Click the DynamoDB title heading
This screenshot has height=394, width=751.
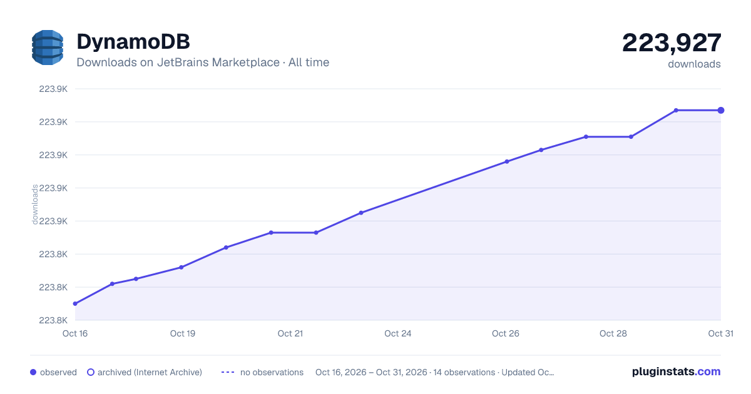(133, 42)
